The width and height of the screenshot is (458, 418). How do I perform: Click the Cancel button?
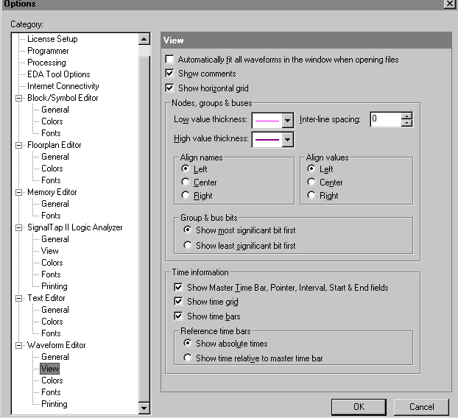[421, 407]
